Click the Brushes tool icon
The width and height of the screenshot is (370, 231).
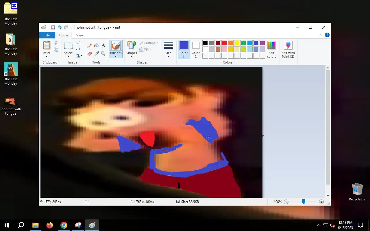(x=116, y=45)
